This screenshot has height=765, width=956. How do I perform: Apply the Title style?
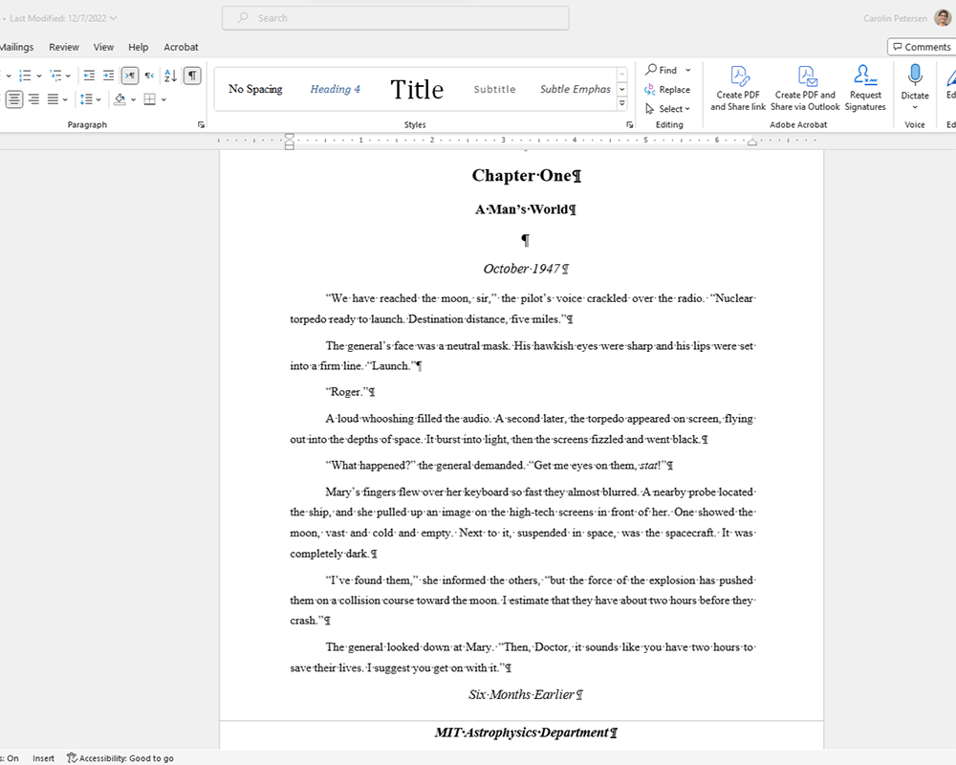pyautogui.click(x=417, y=89)
